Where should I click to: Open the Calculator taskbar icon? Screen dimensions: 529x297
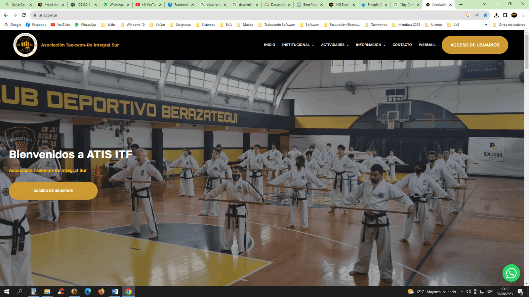(34, 291)
